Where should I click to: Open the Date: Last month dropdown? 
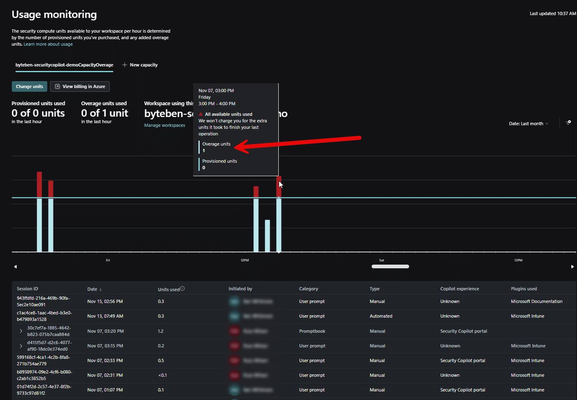click(x=528, y=124)
